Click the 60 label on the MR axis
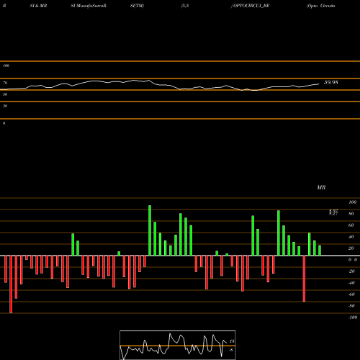The height and width of the screenshot is (360, 360). 351,225
